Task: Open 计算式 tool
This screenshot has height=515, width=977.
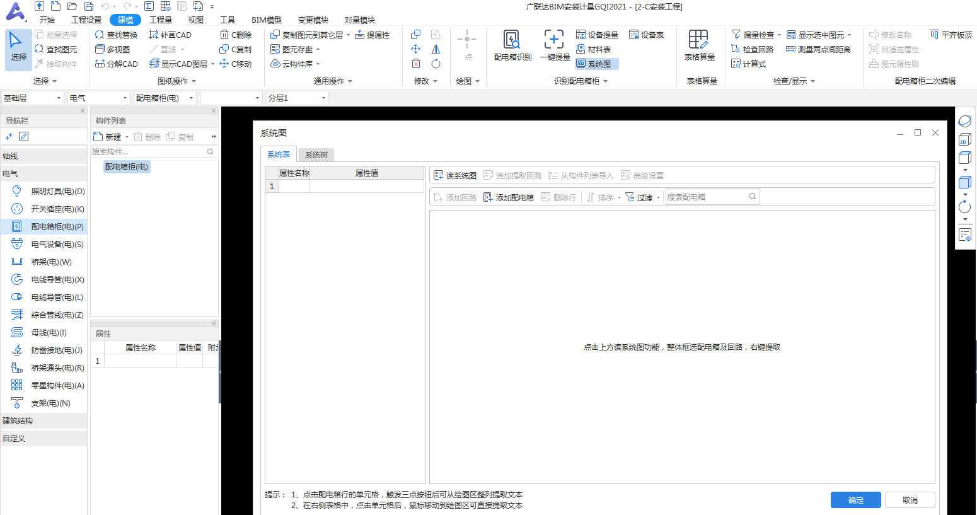Action: [748, 64]
